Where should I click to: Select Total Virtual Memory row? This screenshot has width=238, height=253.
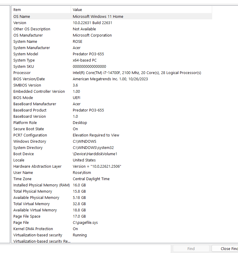pos(112,204)
